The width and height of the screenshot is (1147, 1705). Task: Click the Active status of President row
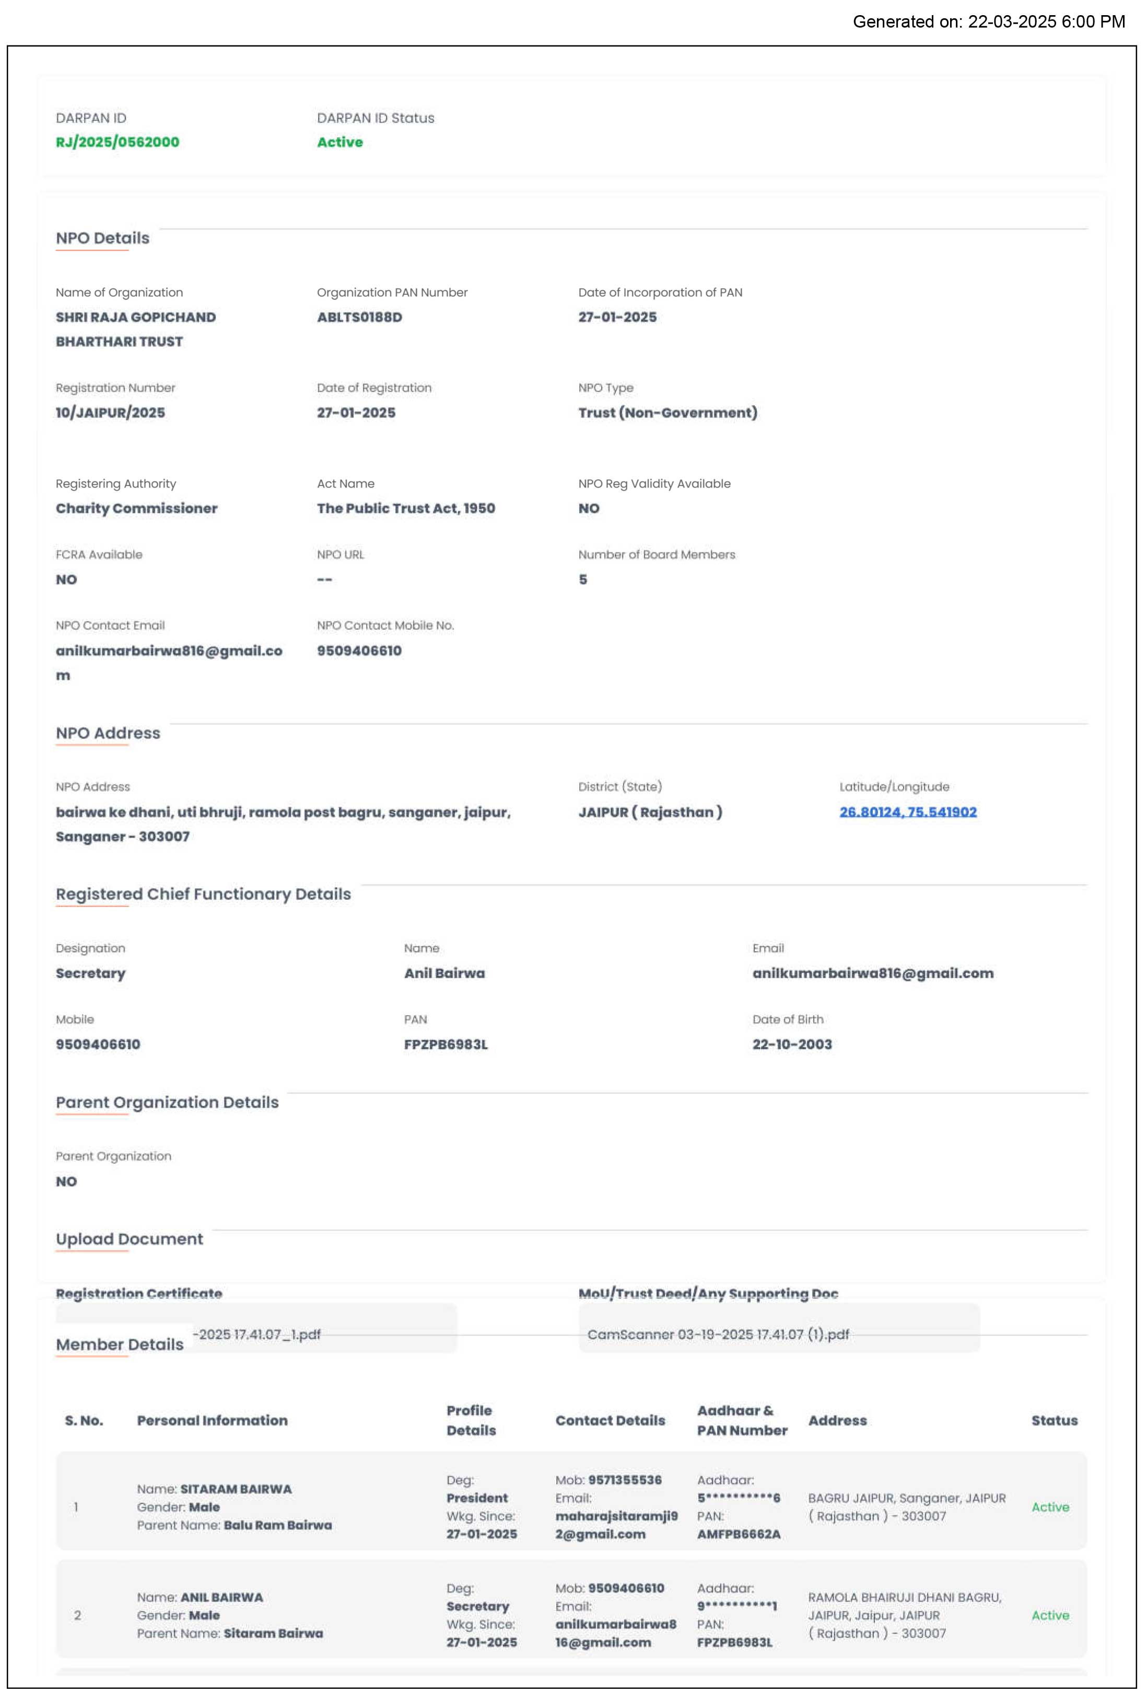click(x=1050, y=1506)
